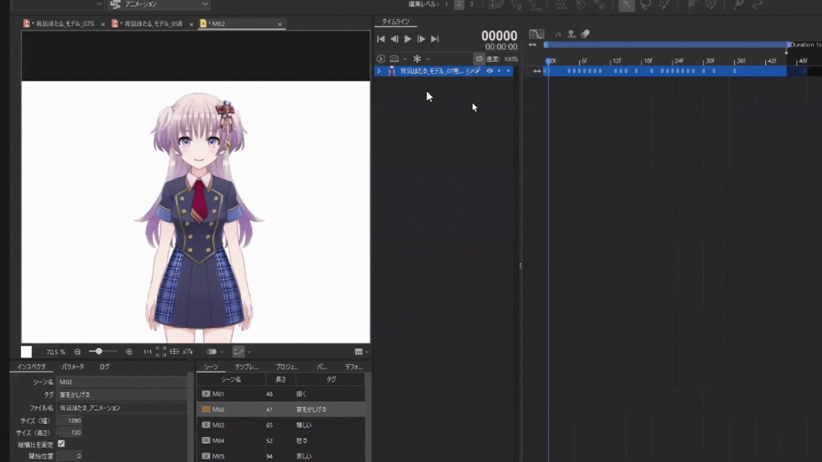822x462 pixels.
Task: Open the アニメーション workspace dropdown
Action: tap(159, 4)
